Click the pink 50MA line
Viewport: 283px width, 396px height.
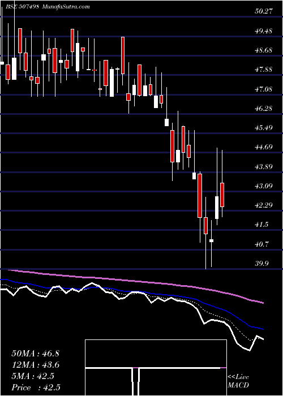136,281
